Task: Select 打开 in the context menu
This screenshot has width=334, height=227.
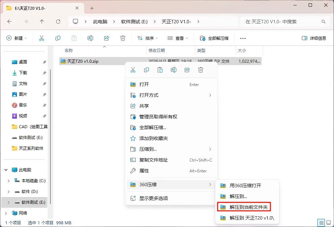Action: (x=171, y=84)
